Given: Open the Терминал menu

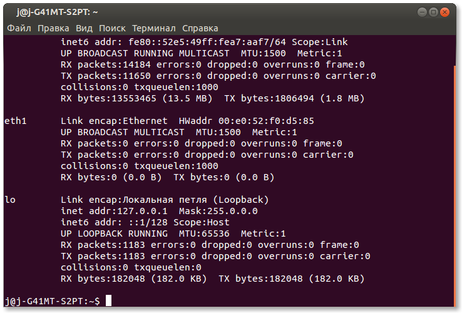Looking at the screenshot, I should [x=154, y=28].
